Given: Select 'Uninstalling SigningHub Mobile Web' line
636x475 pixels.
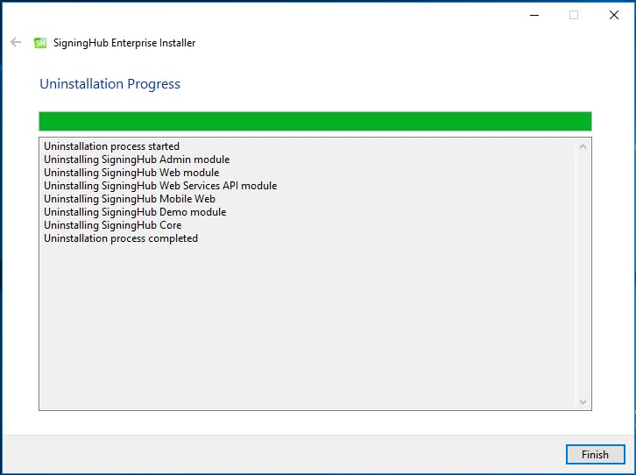Looking at the screenshot, I should [x=130, y=199].
